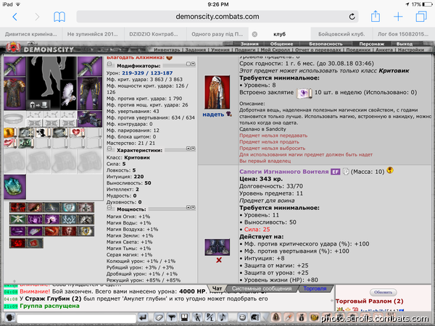Activate the purple hand ability icon
Image resolution: width=435 pixels, height=326 pixels.
(35, 220)
